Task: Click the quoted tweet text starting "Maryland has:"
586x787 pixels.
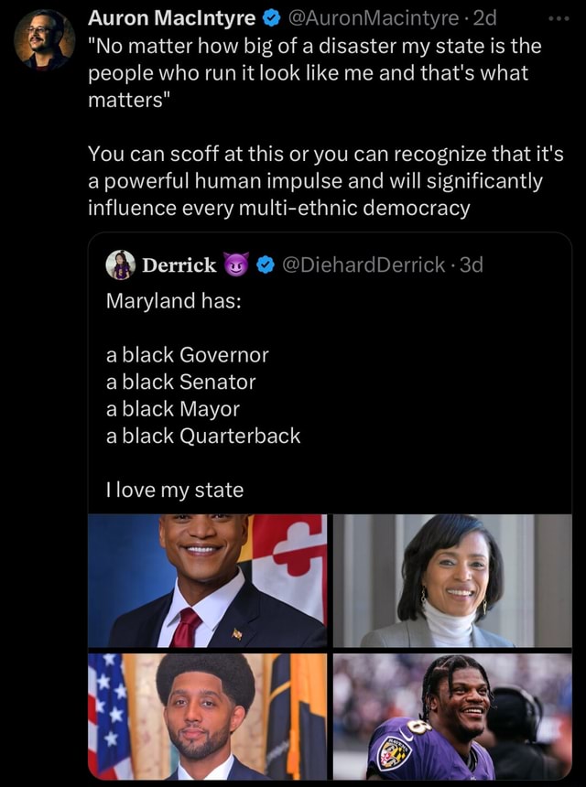Action: click(174, 300)
